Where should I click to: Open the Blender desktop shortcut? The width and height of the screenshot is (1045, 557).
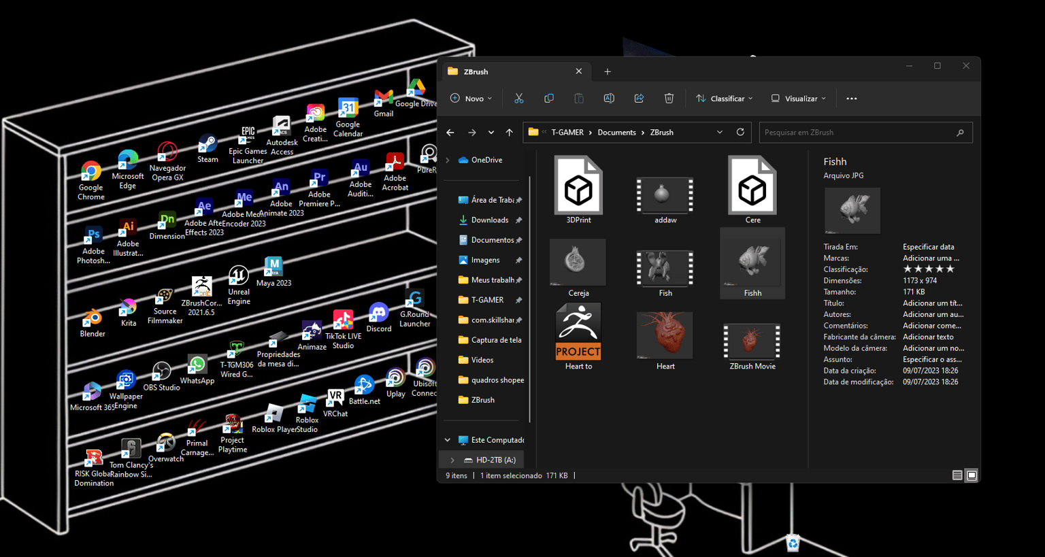point(93,322)
